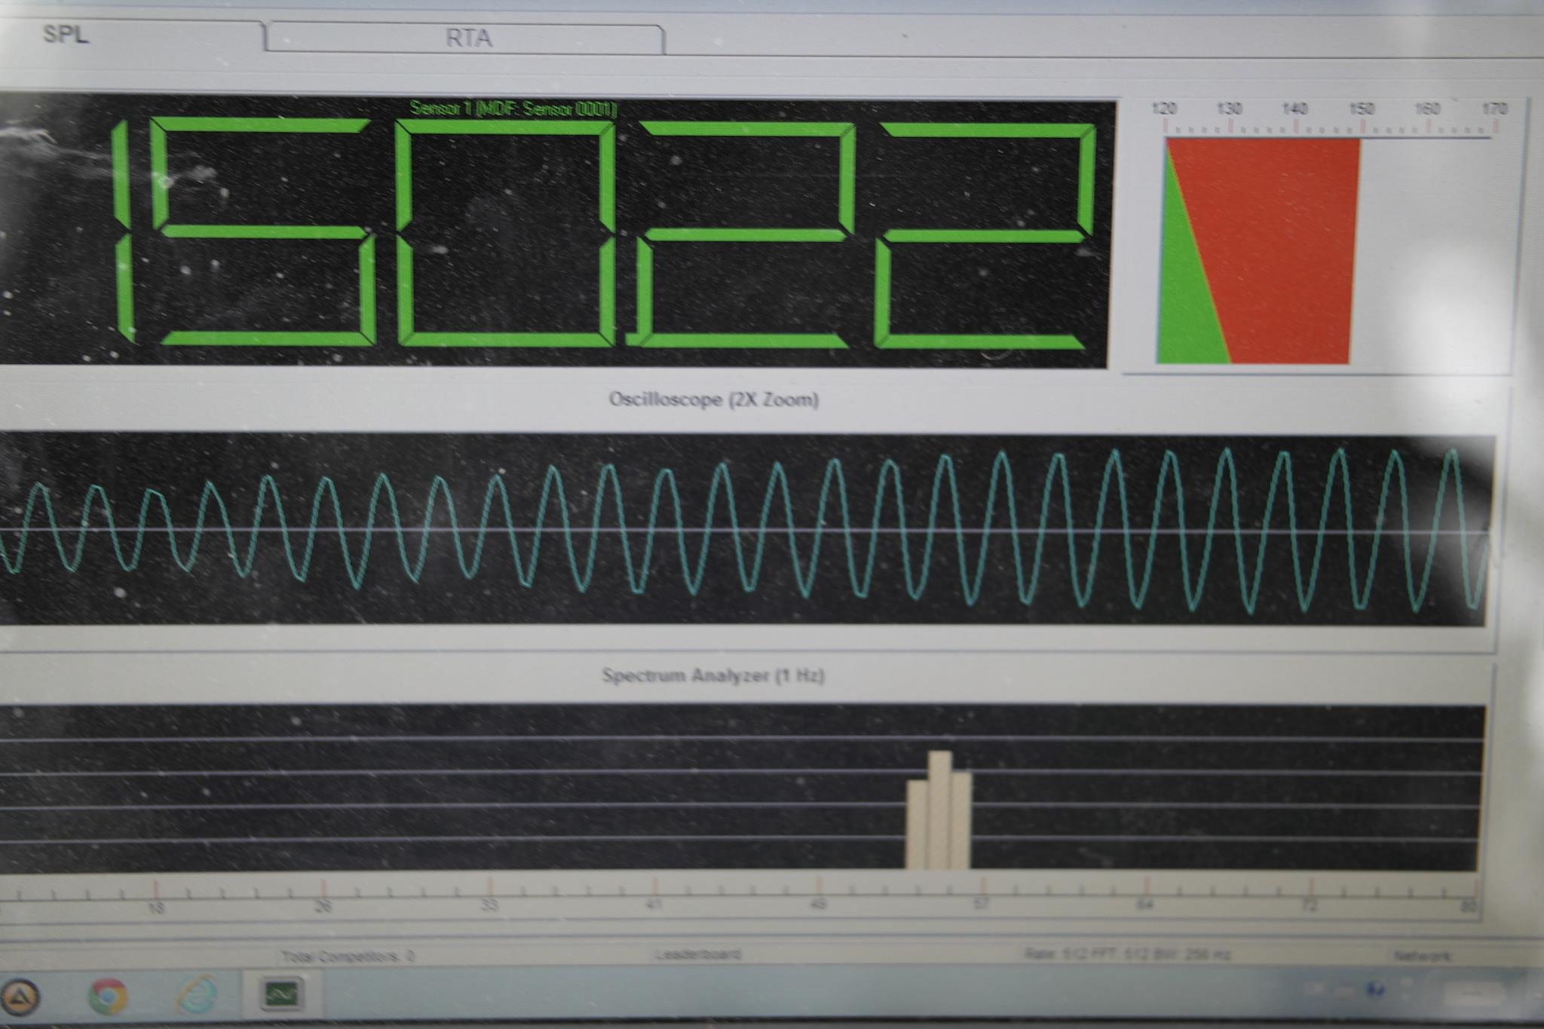Click Leaderboard in the status bar

697,954
